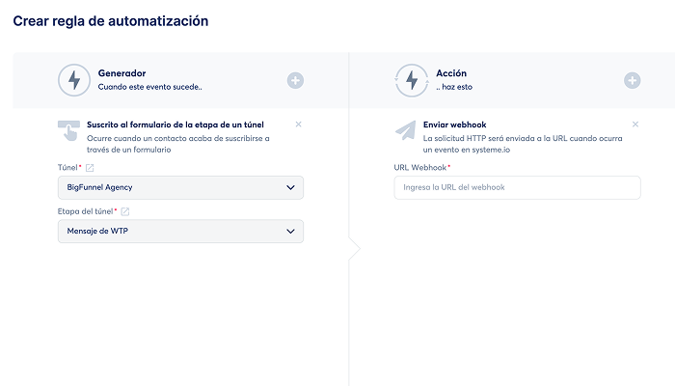This screenshot has height=387, width=675.
Task: Click the URL Webhook field label
Action: [x=419, y=168]
